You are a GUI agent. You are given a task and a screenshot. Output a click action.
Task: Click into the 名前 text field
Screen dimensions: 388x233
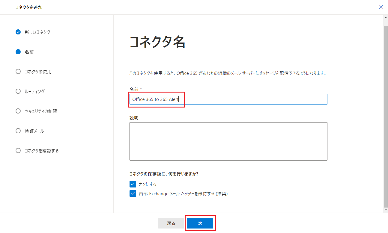(x=228, y=99)
